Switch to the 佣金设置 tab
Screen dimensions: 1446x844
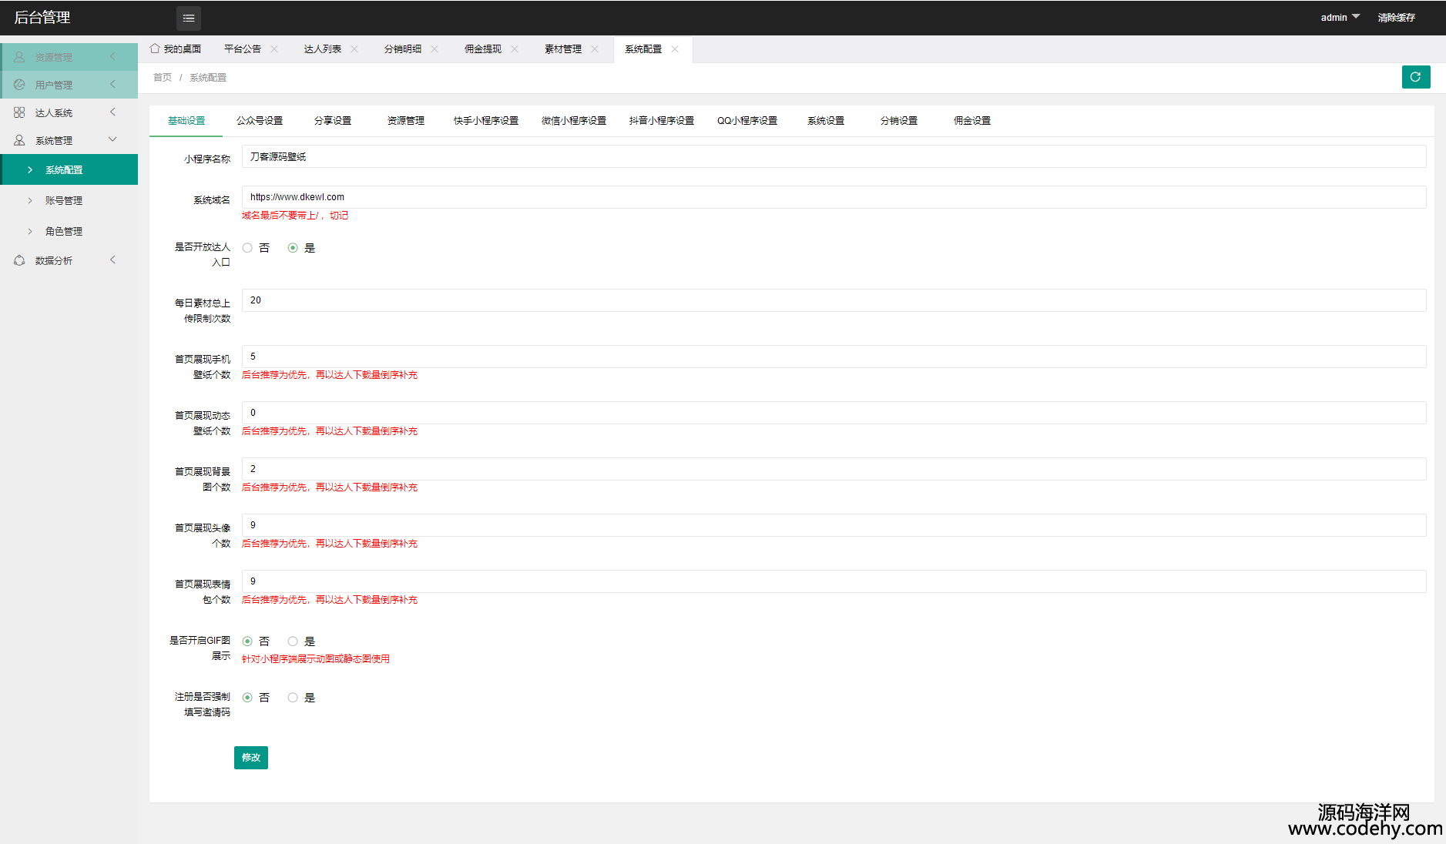click(972, 121)
